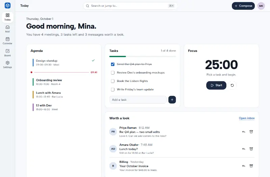Open Settings from the sidebar
This screenshot has width=270, height=177.
pyautogui.click(x=7, y=65)
